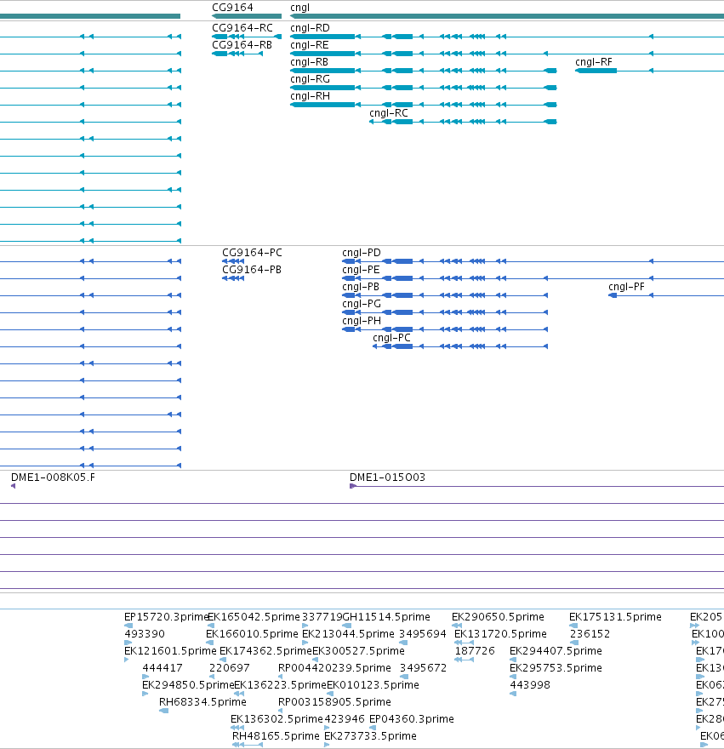Screen dimensions: 724x749
Task: Click the 444417 feature label
Action: [162, 668]
